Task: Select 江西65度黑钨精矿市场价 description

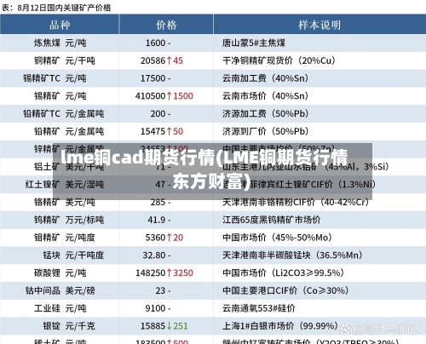Action: (272, 220)
